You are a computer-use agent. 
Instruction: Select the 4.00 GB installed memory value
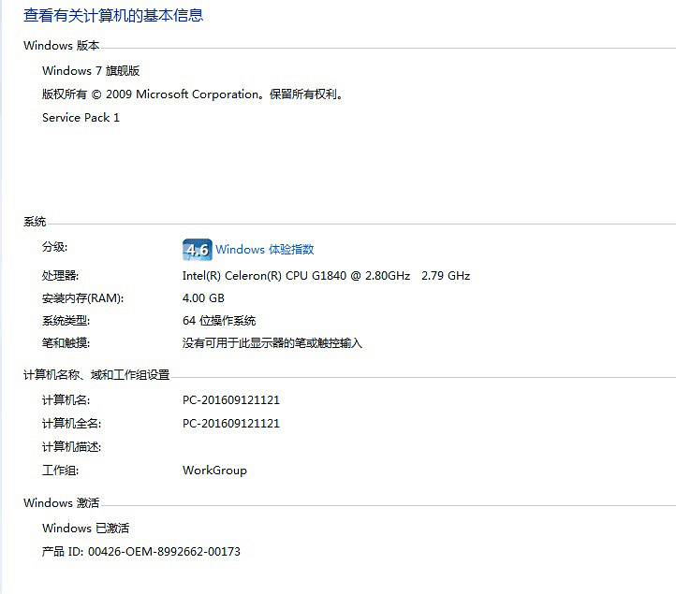point(203,298)
